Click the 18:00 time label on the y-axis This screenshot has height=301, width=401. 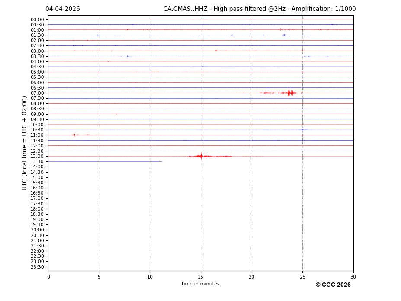pos(37,209)
